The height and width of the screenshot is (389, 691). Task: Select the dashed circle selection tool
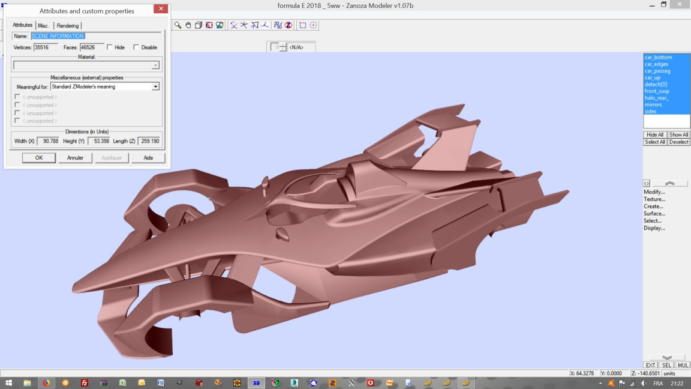(x=313, y=25)
